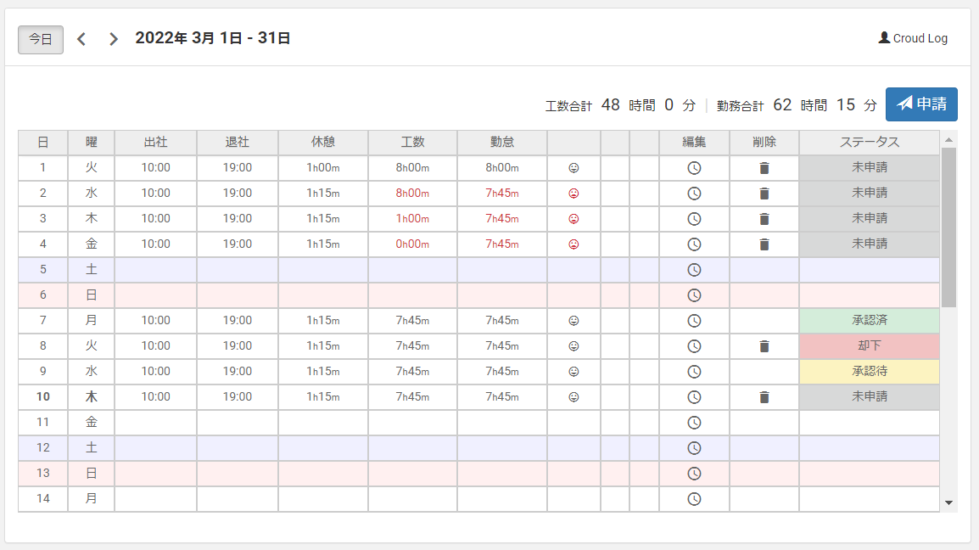This screenshot has width=979, height=550.
Task: Click the scrollbar up arrow
Action: coord(948,140)
